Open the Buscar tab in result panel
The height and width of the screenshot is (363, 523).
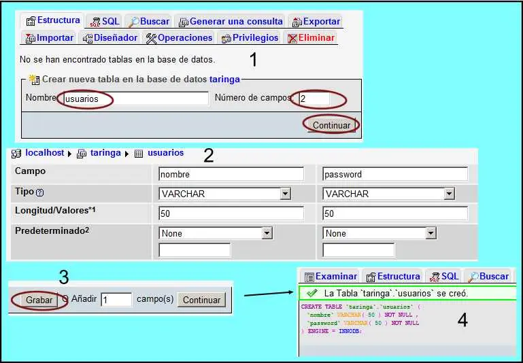coord(489,277)
